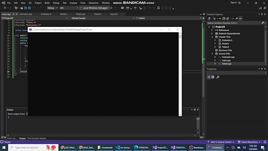Open the Error List tab
The image size is (268, 151).
tap(12, 138)
